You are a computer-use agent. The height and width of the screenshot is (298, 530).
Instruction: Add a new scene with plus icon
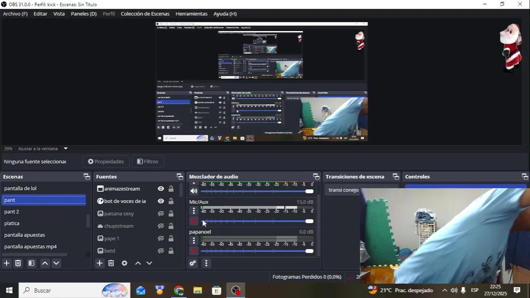pos(7,263)
